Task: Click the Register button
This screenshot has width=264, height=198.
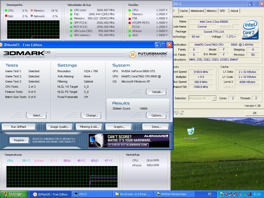Action: (x=20, y=140)
